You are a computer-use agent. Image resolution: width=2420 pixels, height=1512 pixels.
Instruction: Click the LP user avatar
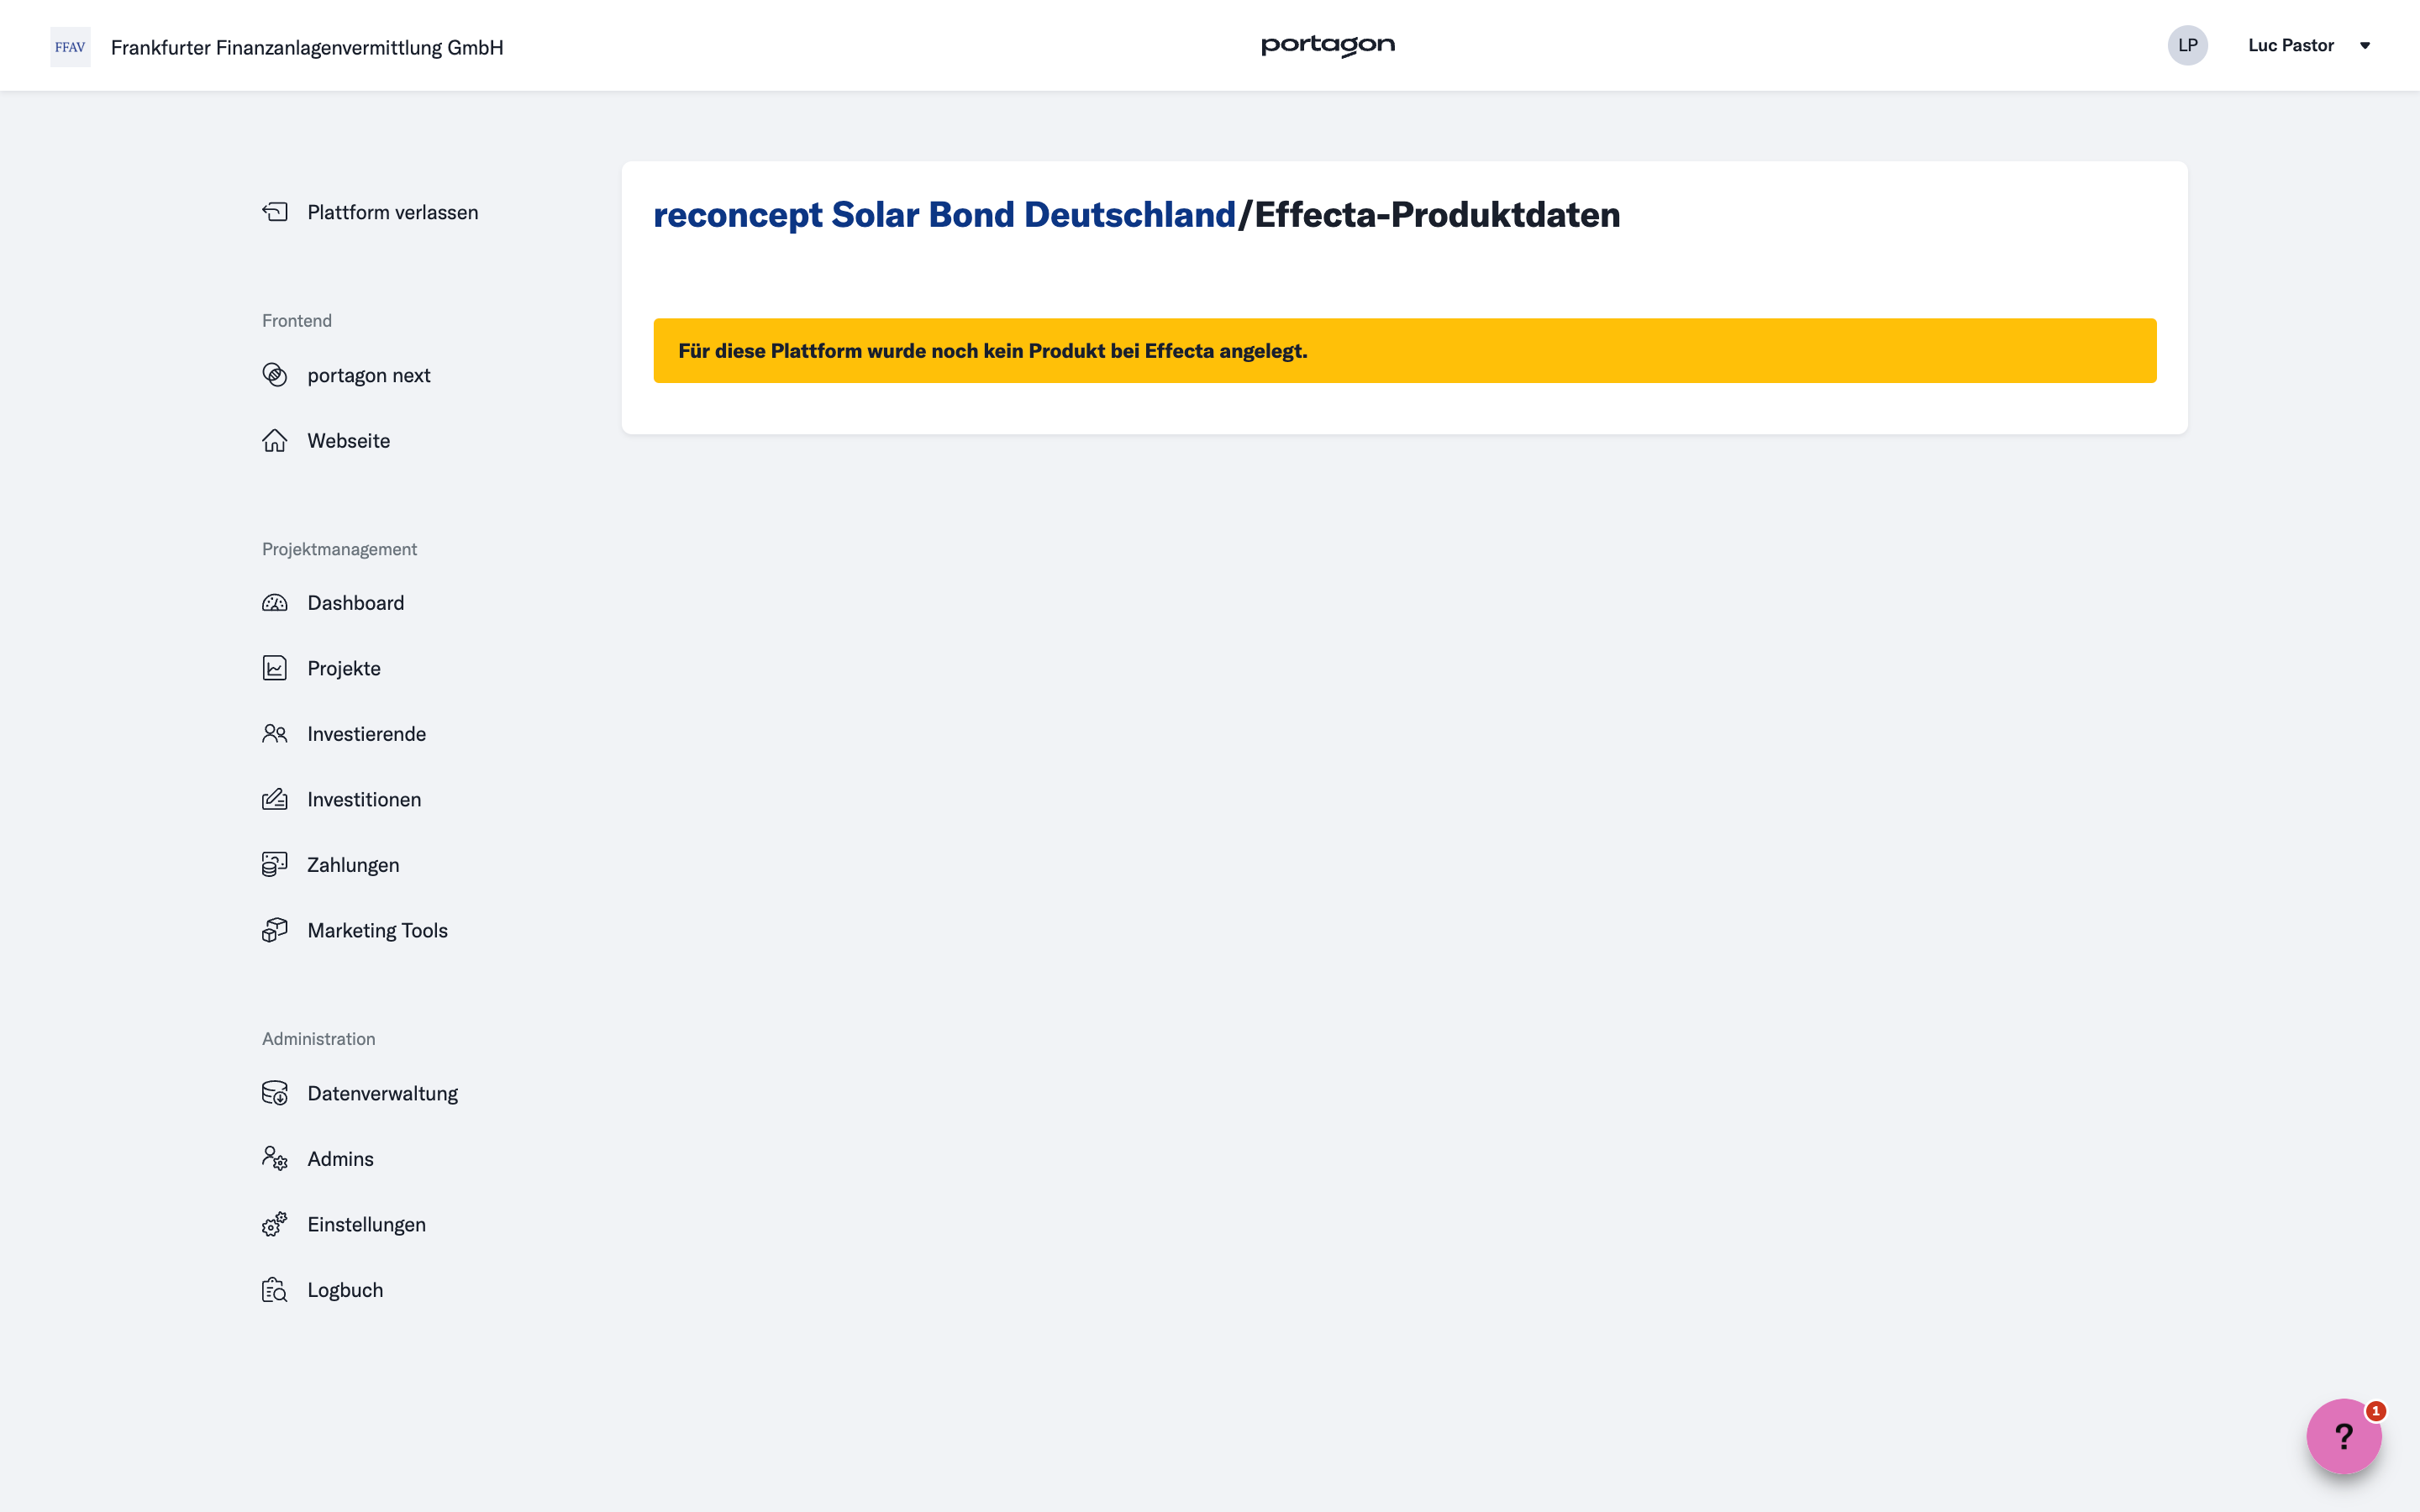point(2187,45)
